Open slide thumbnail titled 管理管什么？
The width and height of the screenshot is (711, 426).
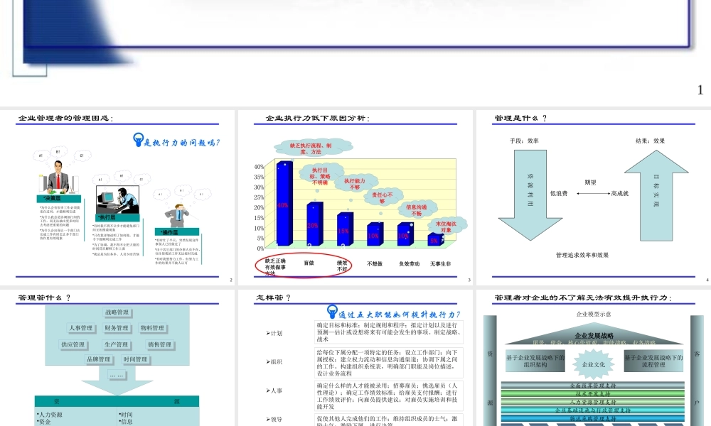click(117, 358)
